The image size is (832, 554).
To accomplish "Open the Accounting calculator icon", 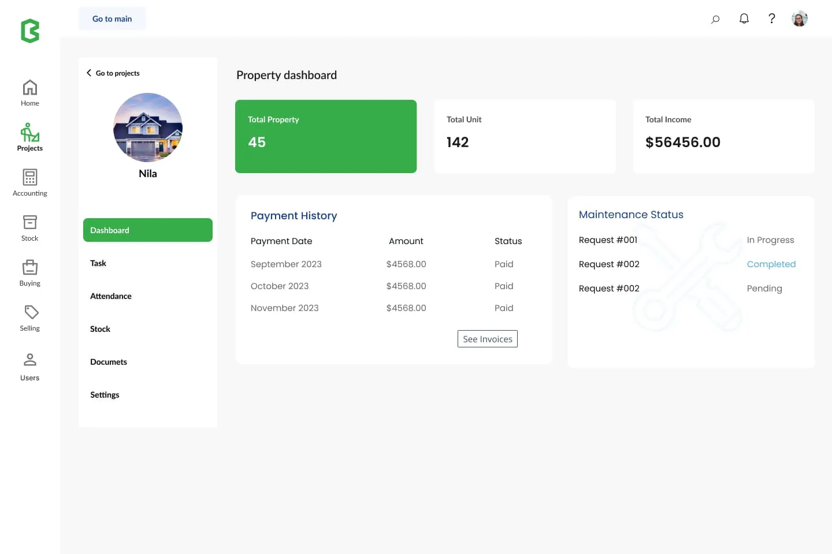I will 30,177.
